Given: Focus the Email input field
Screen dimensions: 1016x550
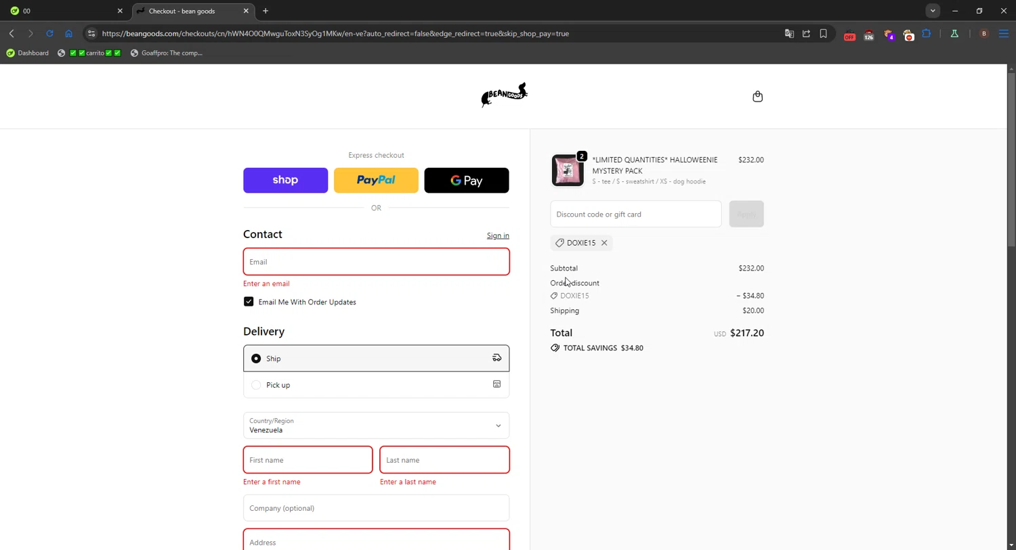Looking at the screenshot, I should (x=376, y=262).
